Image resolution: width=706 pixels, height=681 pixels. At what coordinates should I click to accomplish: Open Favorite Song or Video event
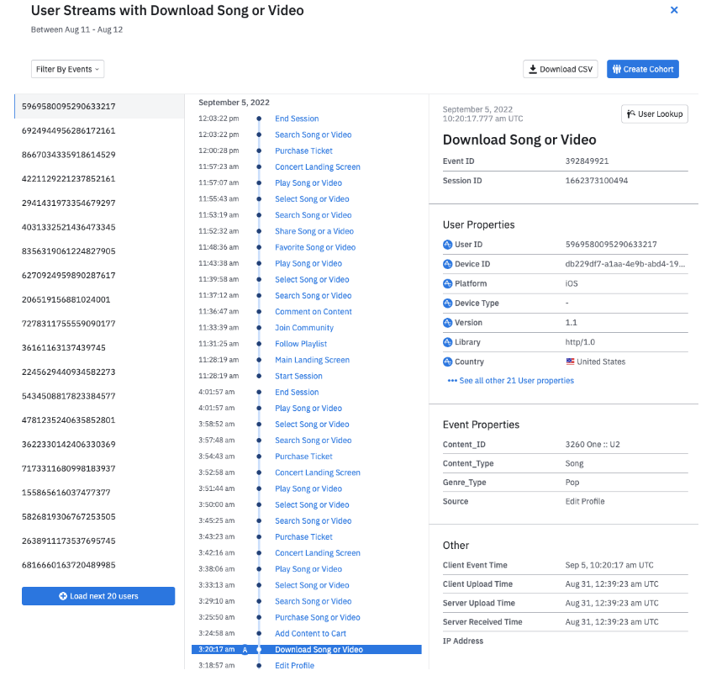pyautogui.click(x=315, y=247)
